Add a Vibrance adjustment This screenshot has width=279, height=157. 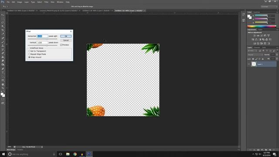click(x=269, y=36)
